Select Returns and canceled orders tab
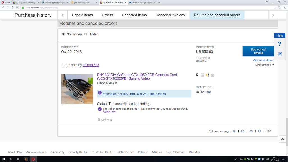 pyautogui.click(x=217, y=15)
